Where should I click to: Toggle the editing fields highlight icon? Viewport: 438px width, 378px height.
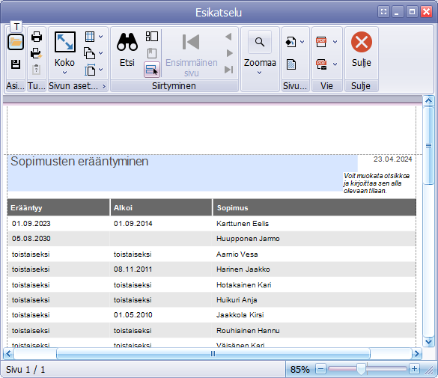(152, 70)
